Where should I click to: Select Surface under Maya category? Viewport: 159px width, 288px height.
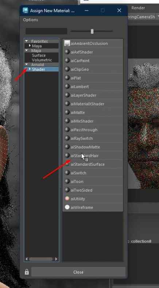pos(39,55)
